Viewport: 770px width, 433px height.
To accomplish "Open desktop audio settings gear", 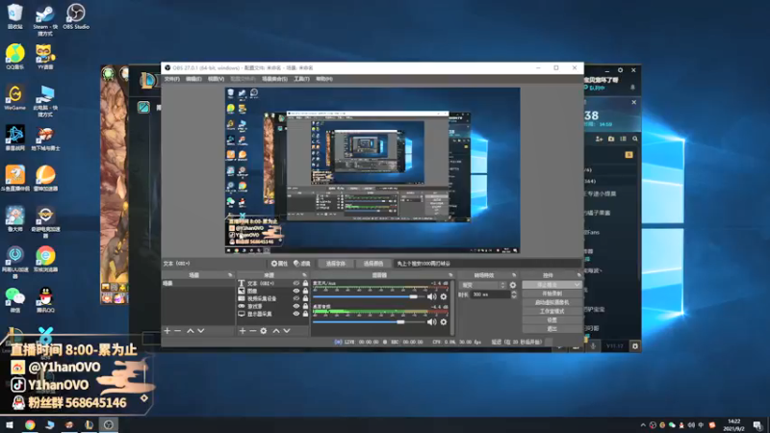I will pos(444,322).
